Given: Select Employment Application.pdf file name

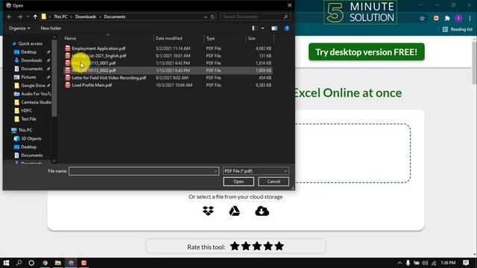Looking at the screenshot, I should pos(98,48).
